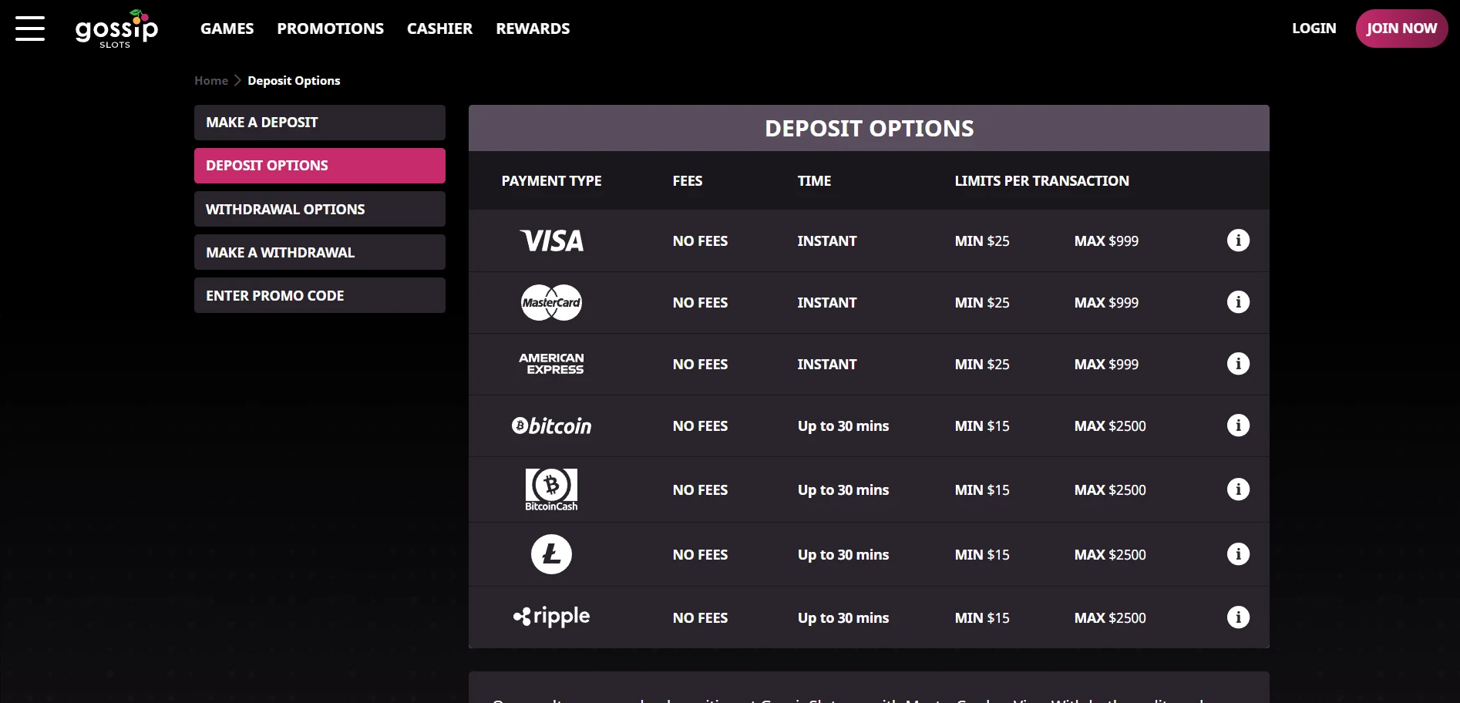
Task: Open info icon for American Express row
Action: (1238, 364)
